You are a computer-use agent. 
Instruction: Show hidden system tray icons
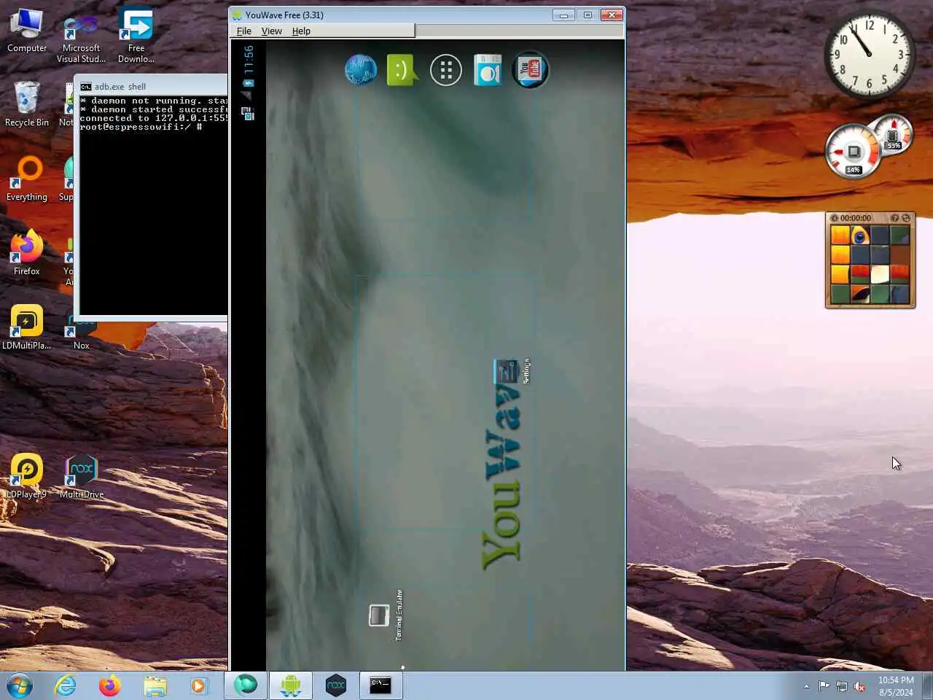[x=806, y=686]
